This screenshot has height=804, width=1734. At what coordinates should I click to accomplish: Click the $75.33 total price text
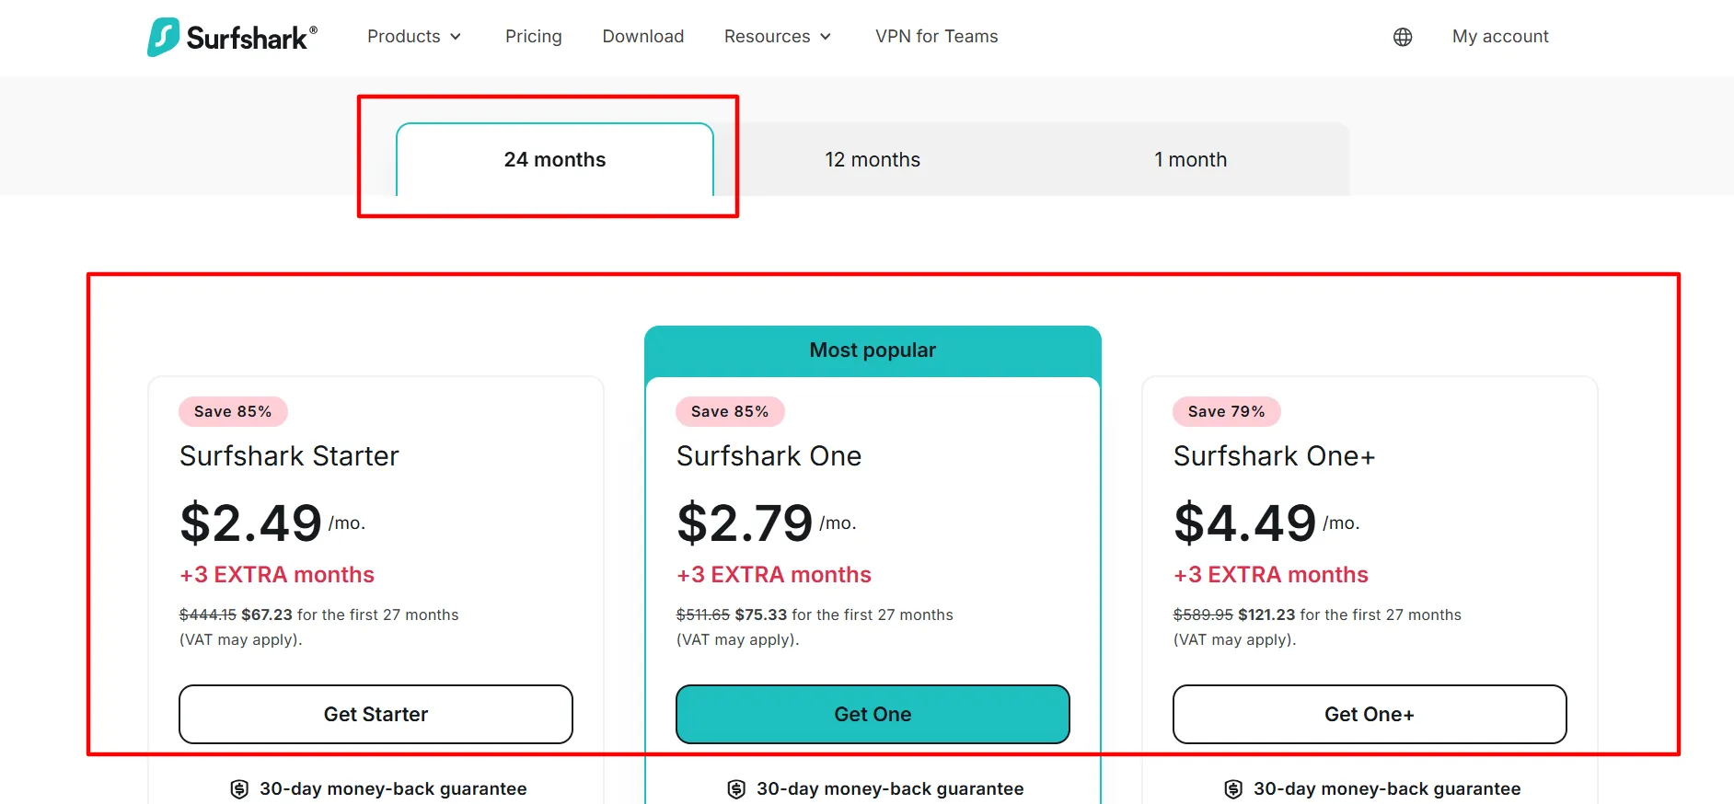click(x=760, y=614)
